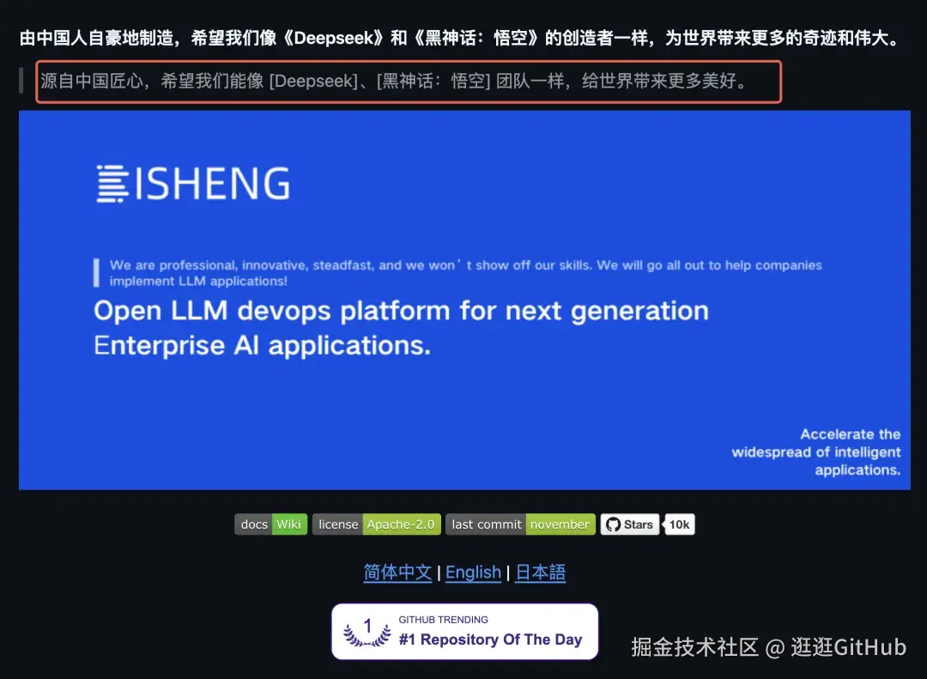Click the quoted text 源自中国匠心

(x=396, y=81)
